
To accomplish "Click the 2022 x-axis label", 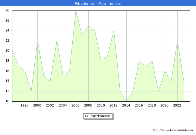I will pos(177,106).
